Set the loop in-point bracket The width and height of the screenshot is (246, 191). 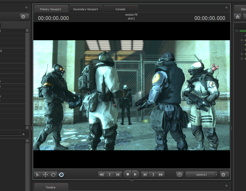coord(110,175)
